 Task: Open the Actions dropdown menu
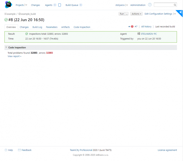click(136, 14)
